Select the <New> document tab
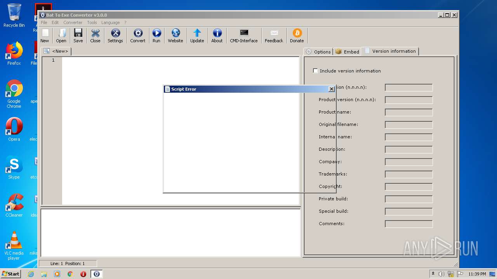Screen dimensions: 497x279 56,51
